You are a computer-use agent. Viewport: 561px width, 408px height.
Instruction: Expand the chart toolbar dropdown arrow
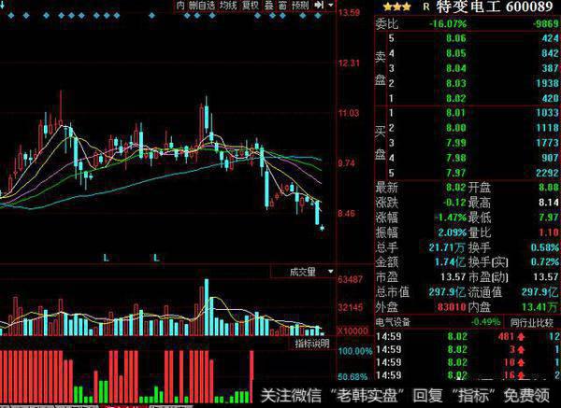330,5
